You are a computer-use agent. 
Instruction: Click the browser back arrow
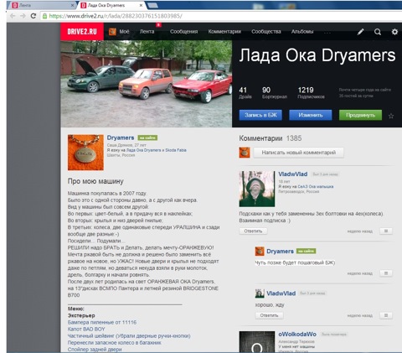point(13,16)
